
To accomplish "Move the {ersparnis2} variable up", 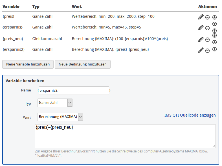I will (214, 49).
